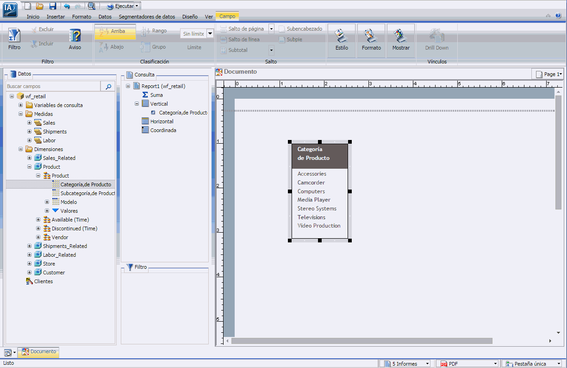
Task: Run the report with the Ejecutar button
Action: [x=120, y=6]
